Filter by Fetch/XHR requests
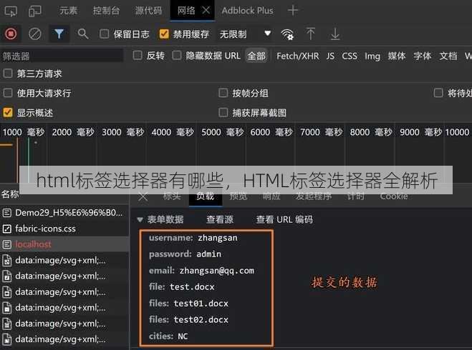Viewport: 472px width, 350px height. pyautogui.click(x=297, y=56)
